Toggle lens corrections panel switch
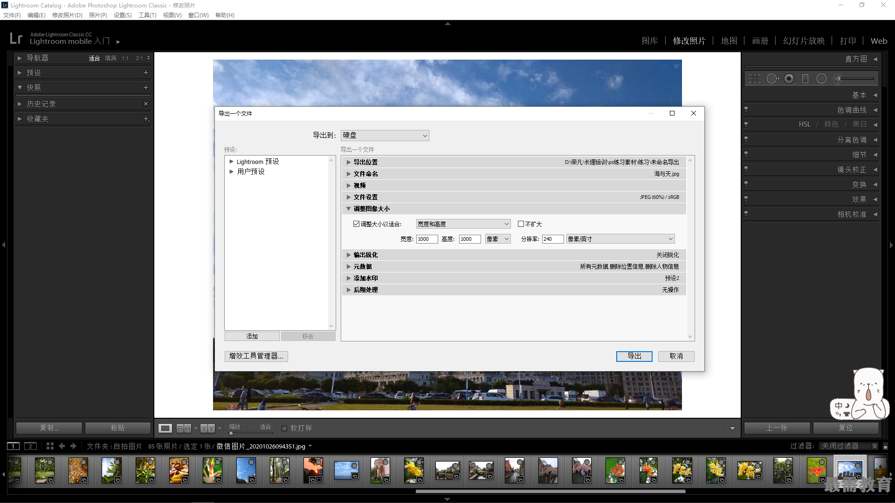 [746, 169]
